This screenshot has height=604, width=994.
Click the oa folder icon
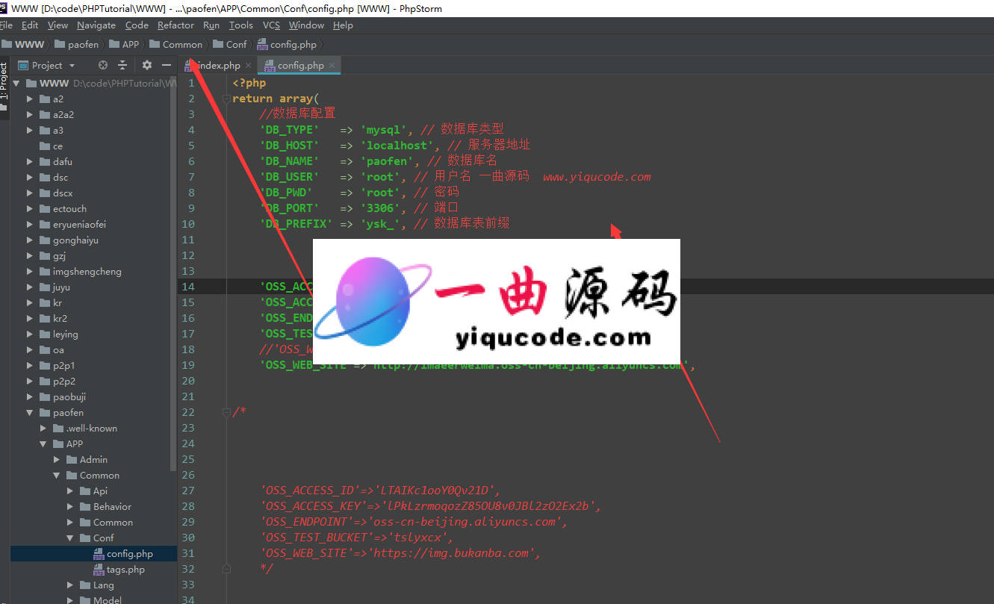pyautogui.click(x=45, y=350)
